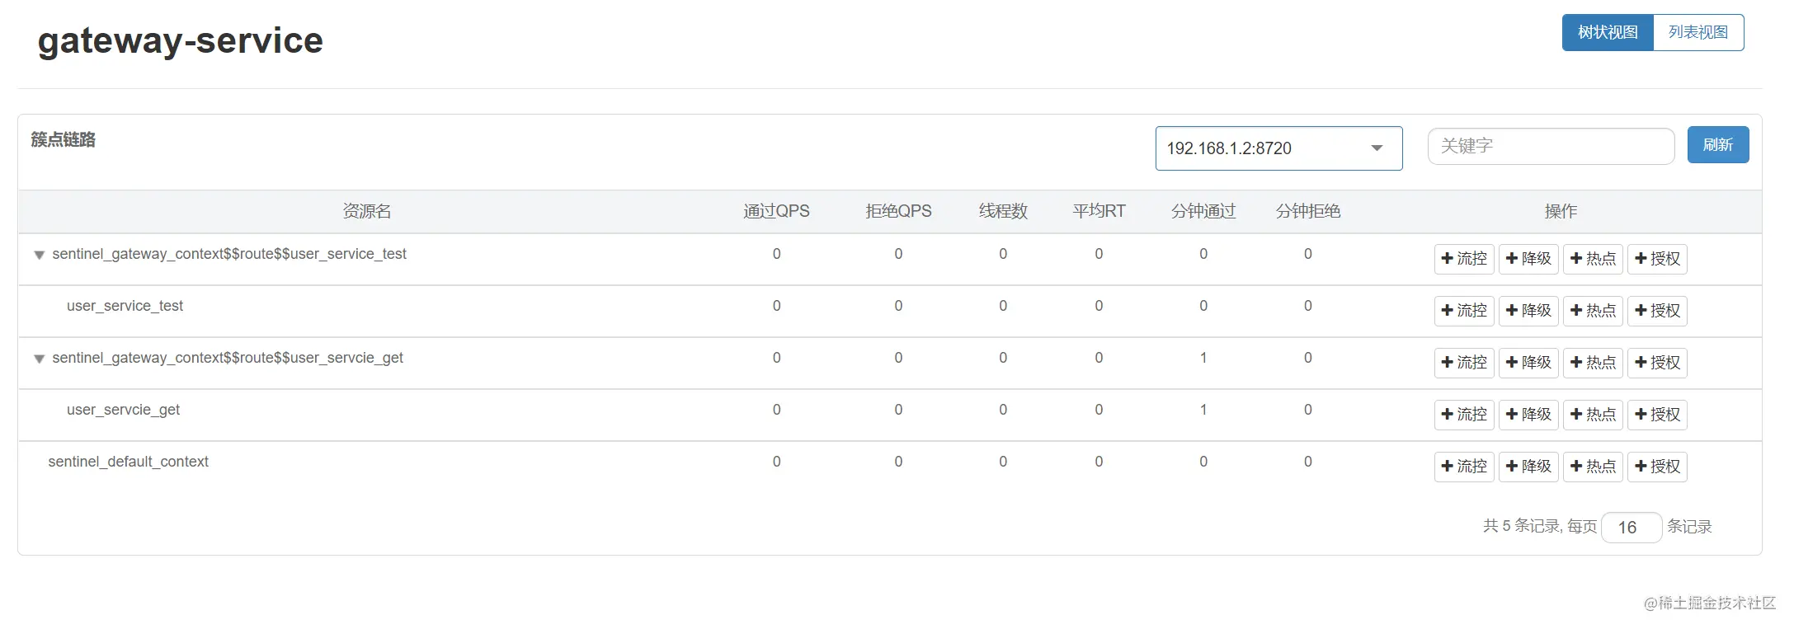The image size is (1794, 629).
Task: Add 热点 rule for sentinel_gateway_context user_service_test route
Action: coord(1593,259)
